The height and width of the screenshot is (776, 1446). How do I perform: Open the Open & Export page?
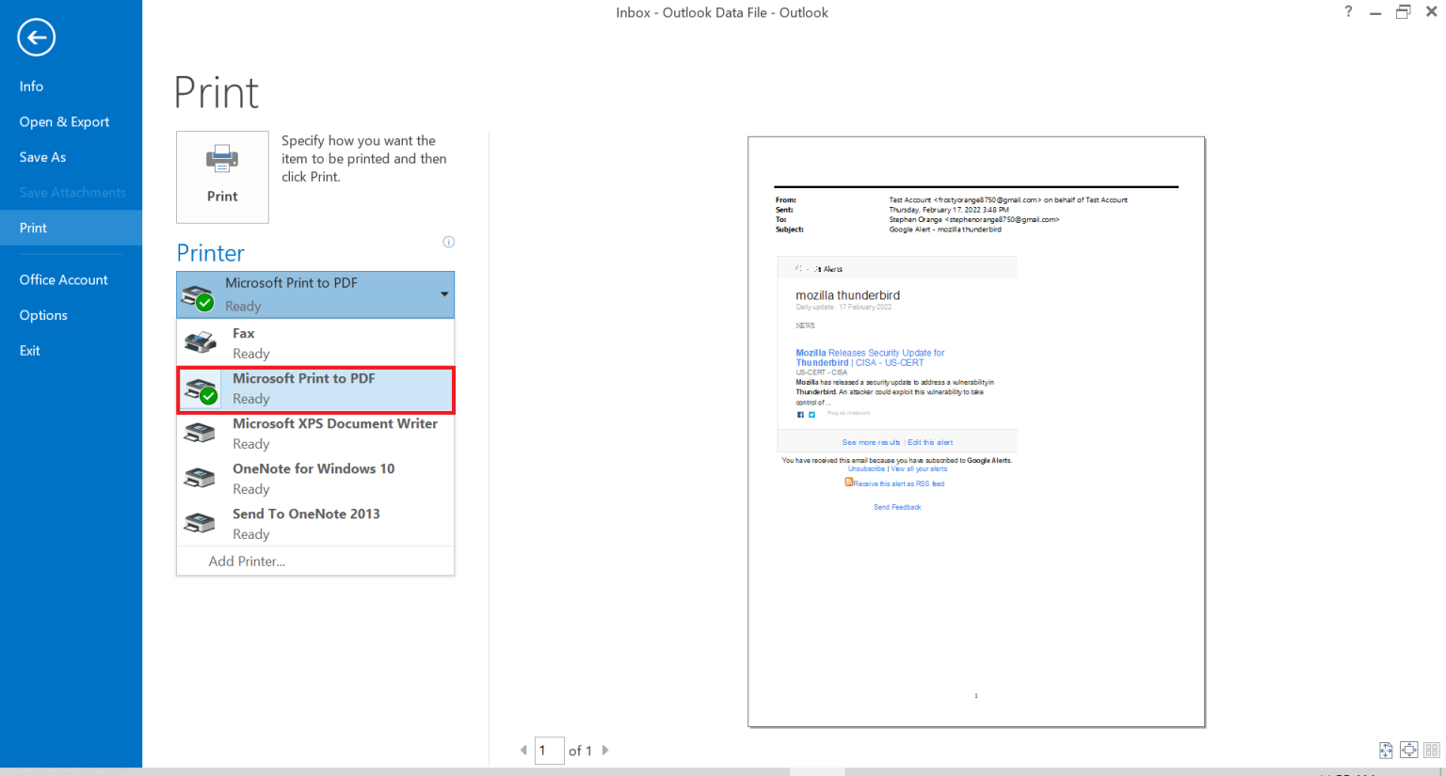(x=71, y=121)
